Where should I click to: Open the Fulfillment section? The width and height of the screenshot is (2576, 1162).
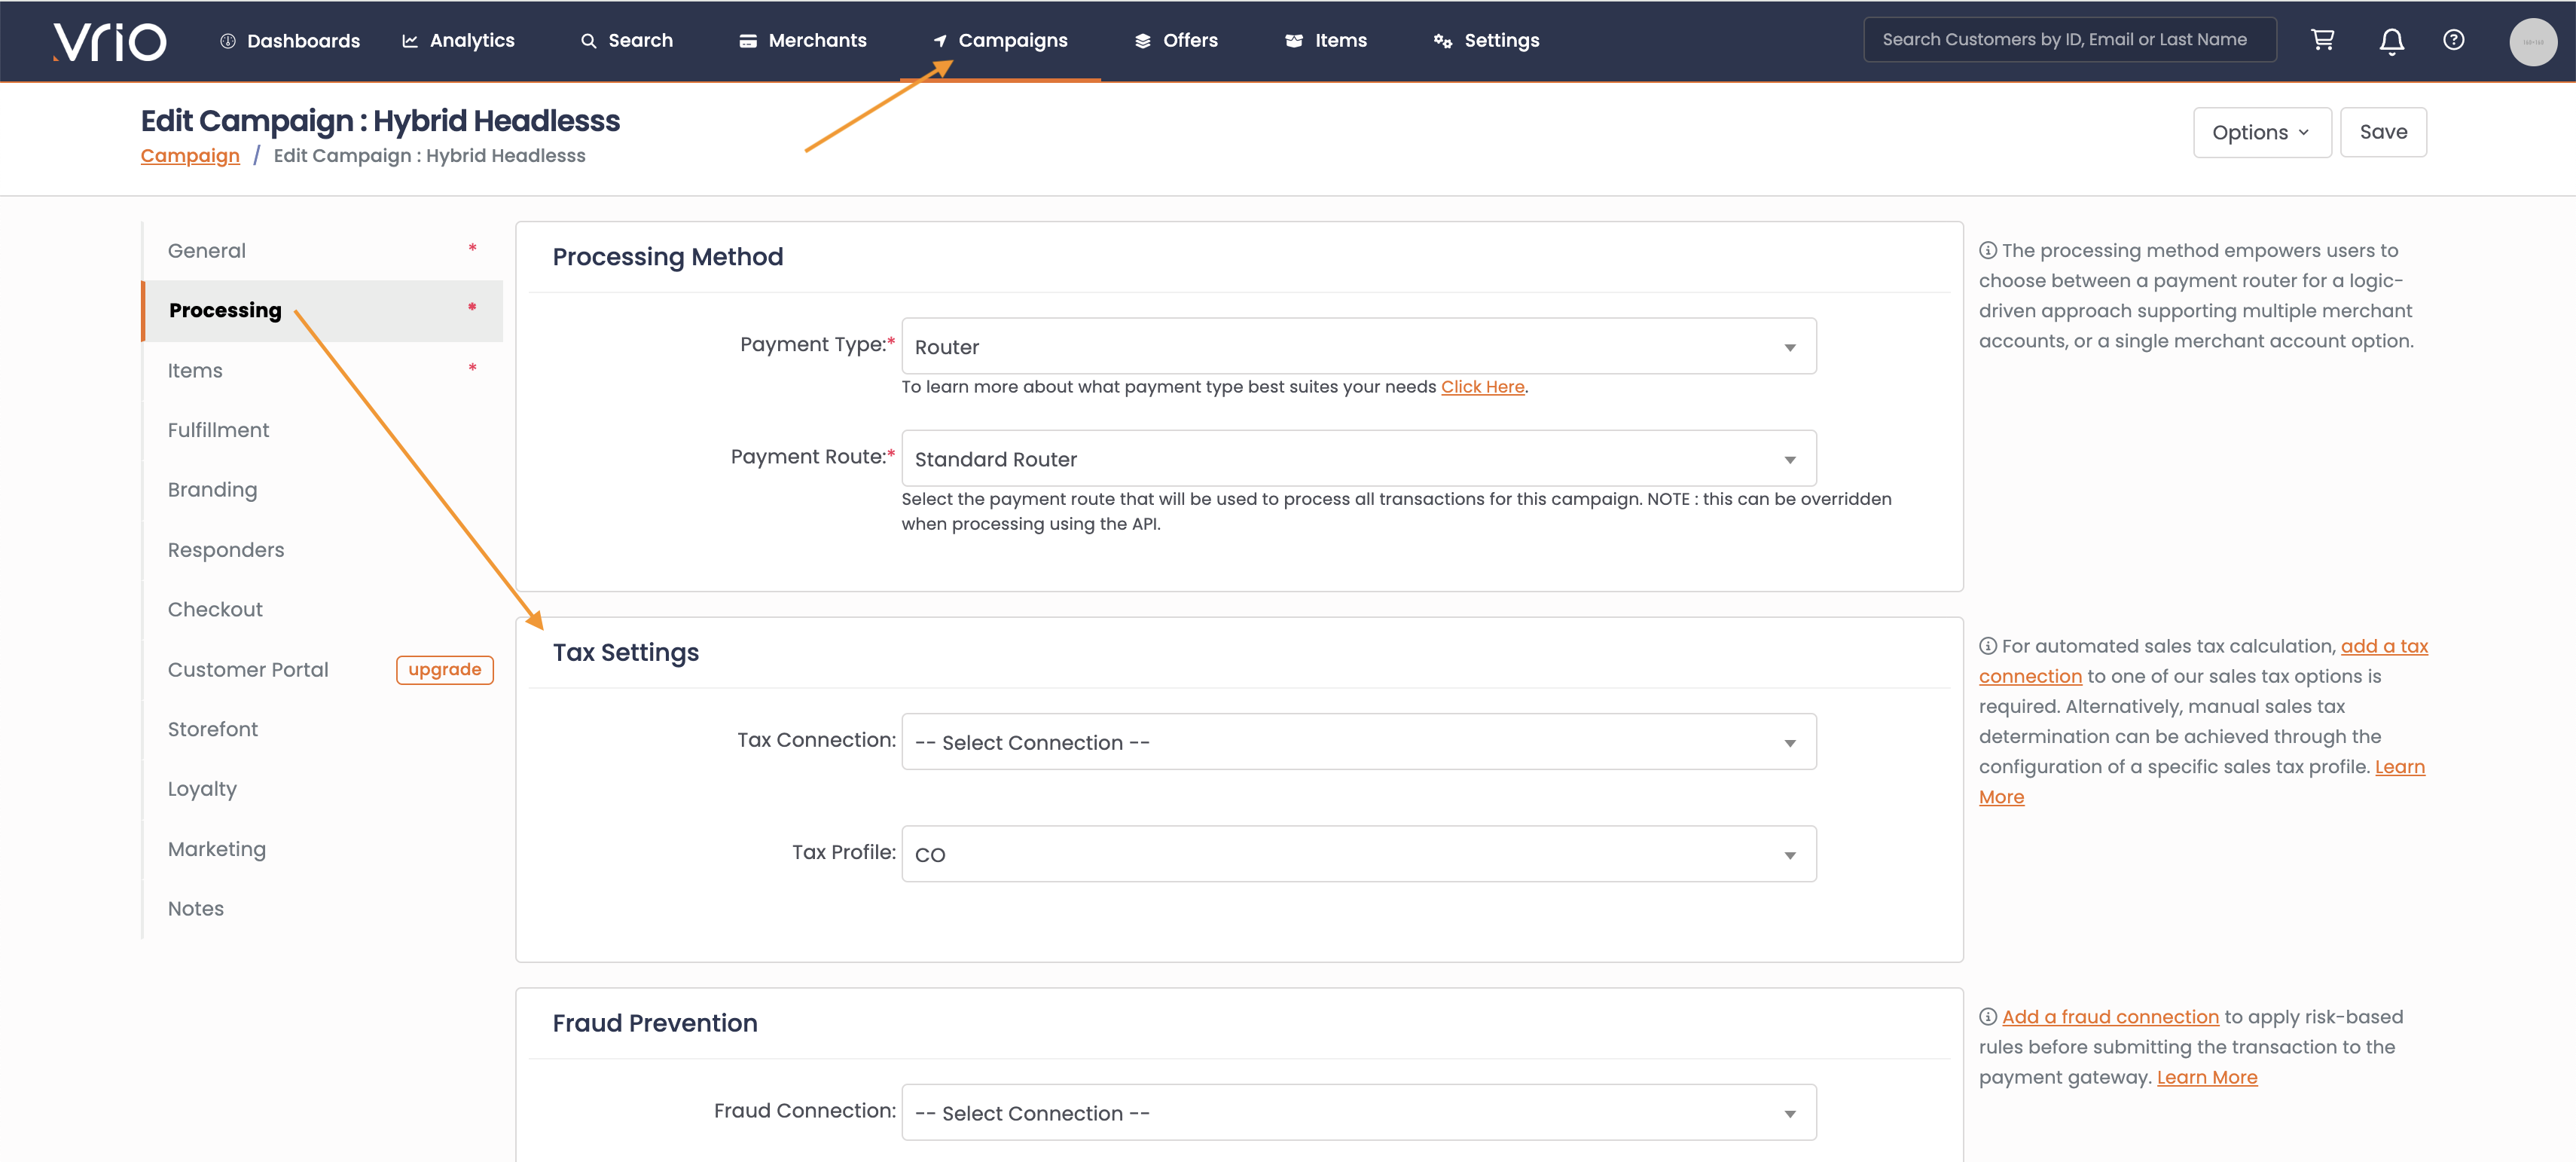tap(322, 430)
